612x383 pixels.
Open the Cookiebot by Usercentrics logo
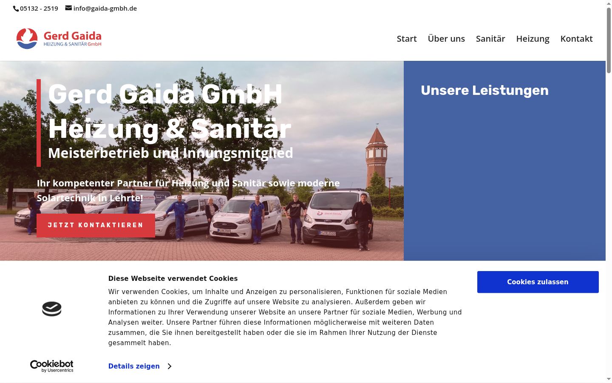tap(52, 366)
